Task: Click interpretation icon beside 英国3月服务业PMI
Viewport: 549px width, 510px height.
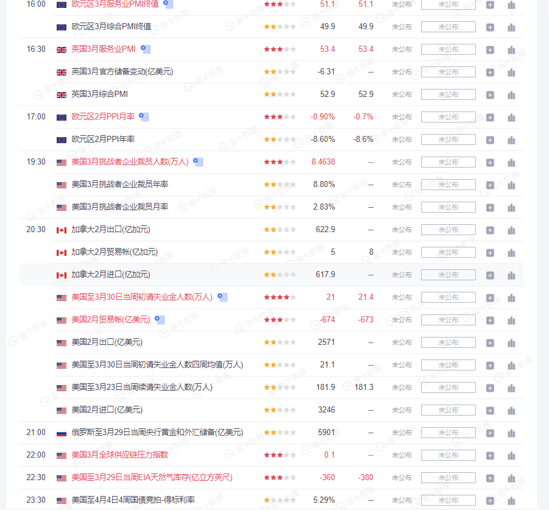Action: pyautogui.click(x=146, y=49)
